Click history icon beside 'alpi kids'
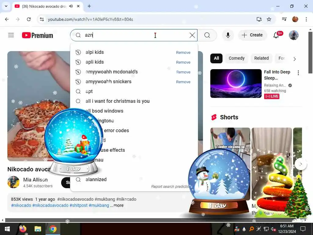This screenshot has width=313, height=235. [x=78, y=52]
